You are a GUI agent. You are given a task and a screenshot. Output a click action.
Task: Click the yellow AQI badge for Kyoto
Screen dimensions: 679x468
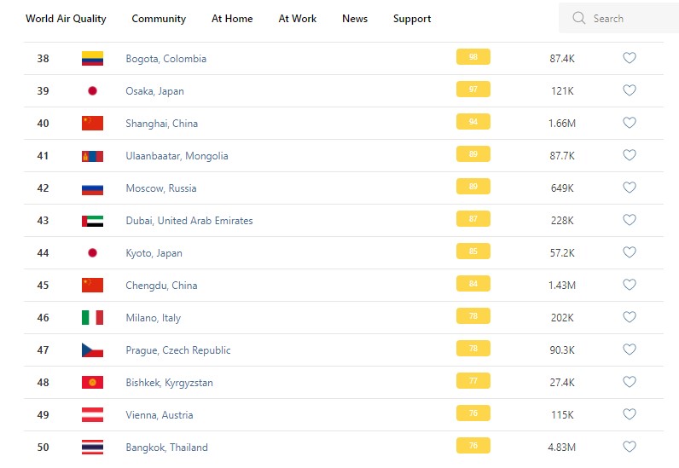473,252
